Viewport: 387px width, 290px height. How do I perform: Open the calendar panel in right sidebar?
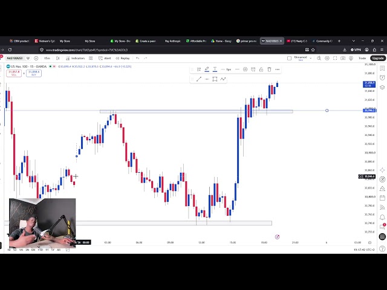tap(382, 198)
